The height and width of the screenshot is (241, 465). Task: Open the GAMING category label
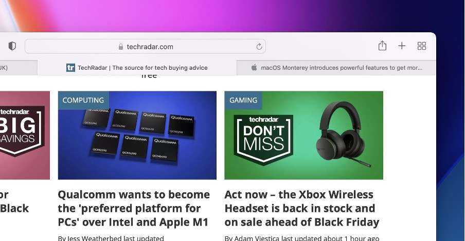pos(243,100)
